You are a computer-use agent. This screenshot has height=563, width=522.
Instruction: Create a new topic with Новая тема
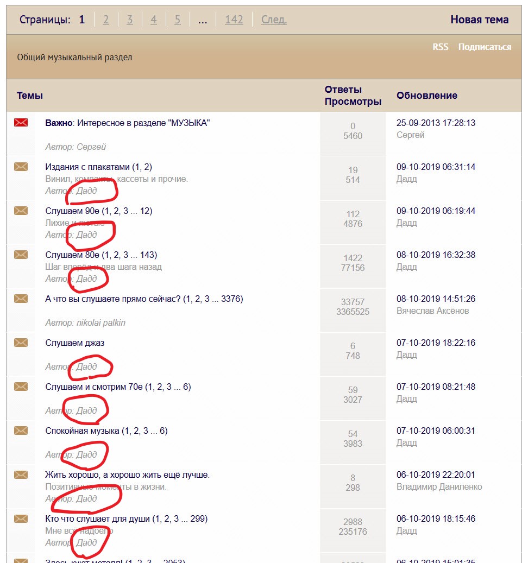[x=479, y=20]
